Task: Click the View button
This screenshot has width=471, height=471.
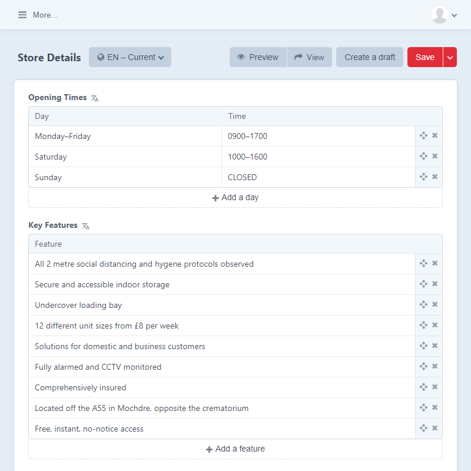Action: pos(310,57)
